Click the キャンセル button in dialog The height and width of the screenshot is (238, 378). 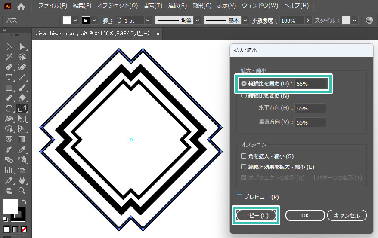(347, 215)
